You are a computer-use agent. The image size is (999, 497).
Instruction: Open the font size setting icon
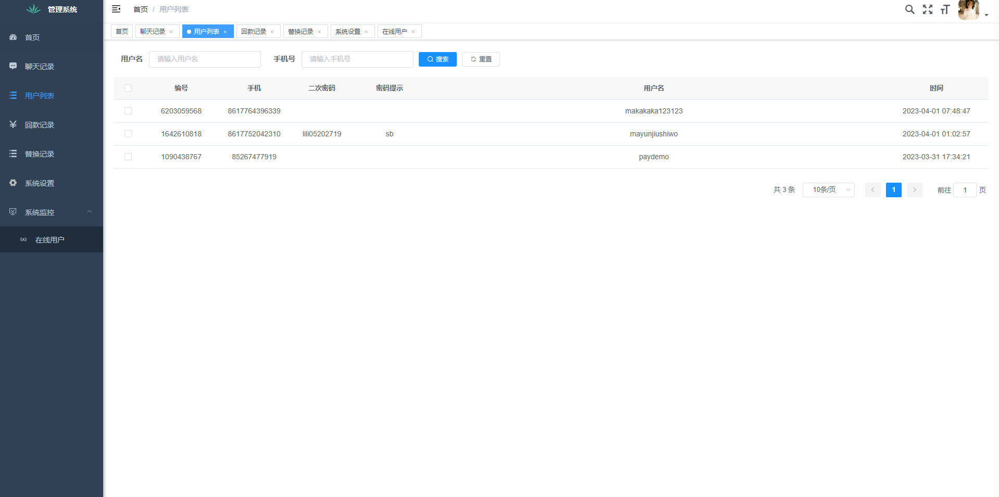coord(945,9)
